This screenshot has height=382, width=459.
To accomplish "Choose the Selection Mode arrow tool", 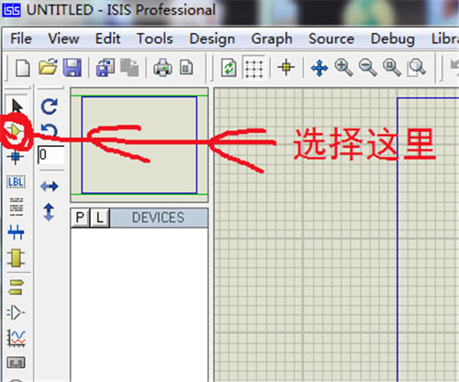I will coord(17,106).
